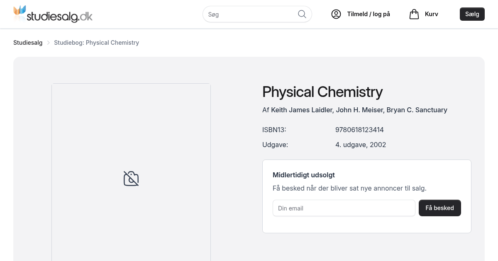Image resolution: width=498 pixels, height=261 pixels.
Task: Click the studiesalg.dk colorful book logo icon
Action: (x=20, y=13)
